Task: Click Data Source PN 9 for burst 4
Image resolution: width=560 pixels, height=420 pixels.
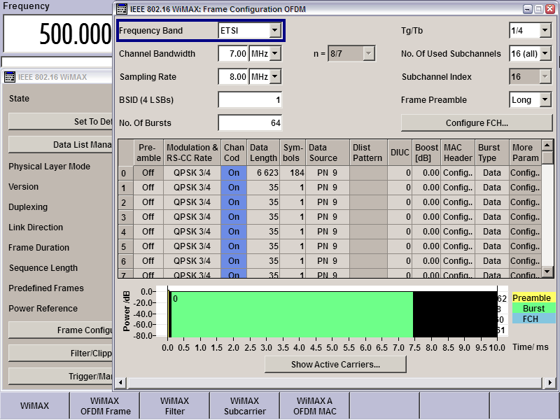Action: coord(328,232)
